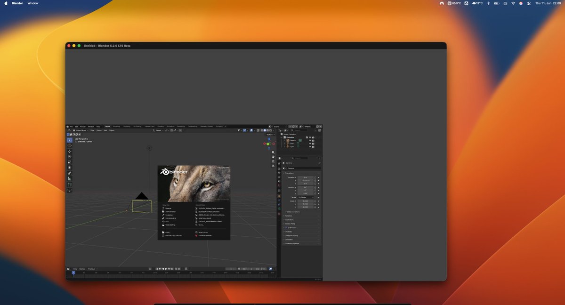Toggle Cube visibility eye in outliner
Screen dimensions: 565x305
[310, 144]
